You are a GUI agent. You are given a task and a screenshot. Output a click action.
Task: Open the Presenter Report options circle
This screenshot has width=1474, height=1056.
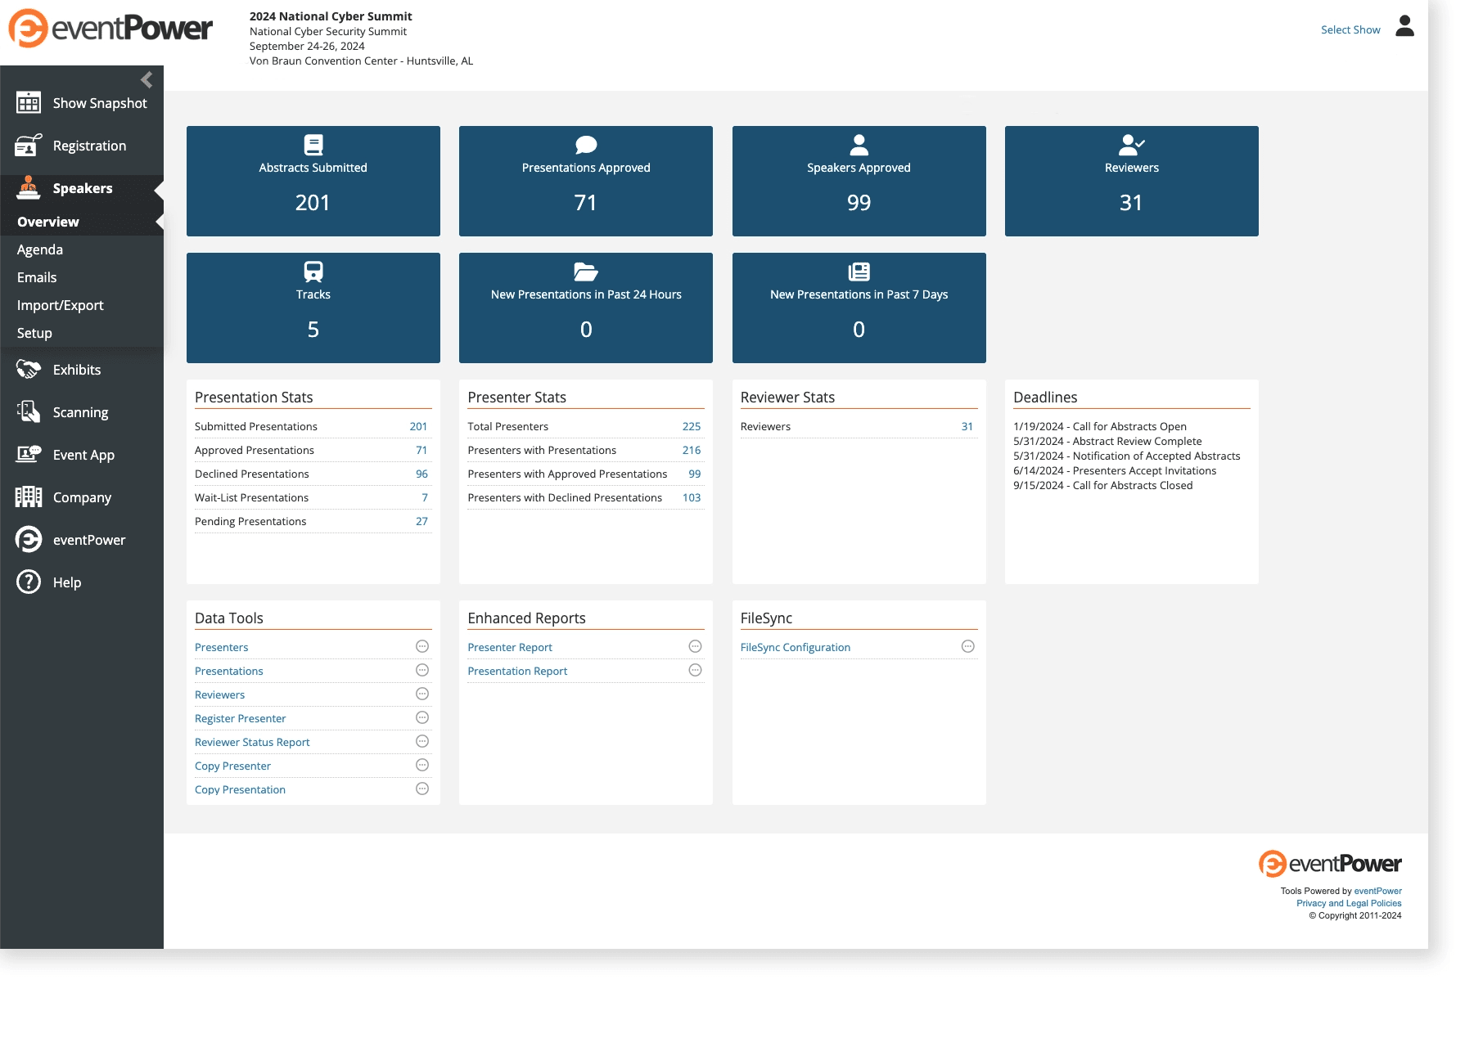(x=695, y=647)
